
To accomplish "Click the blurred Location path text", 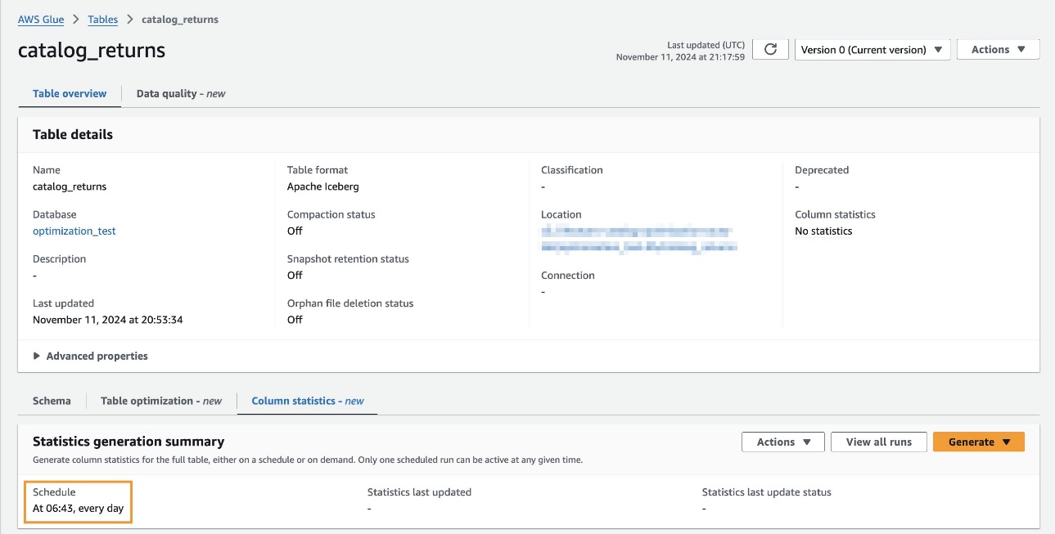I will 638,238.
